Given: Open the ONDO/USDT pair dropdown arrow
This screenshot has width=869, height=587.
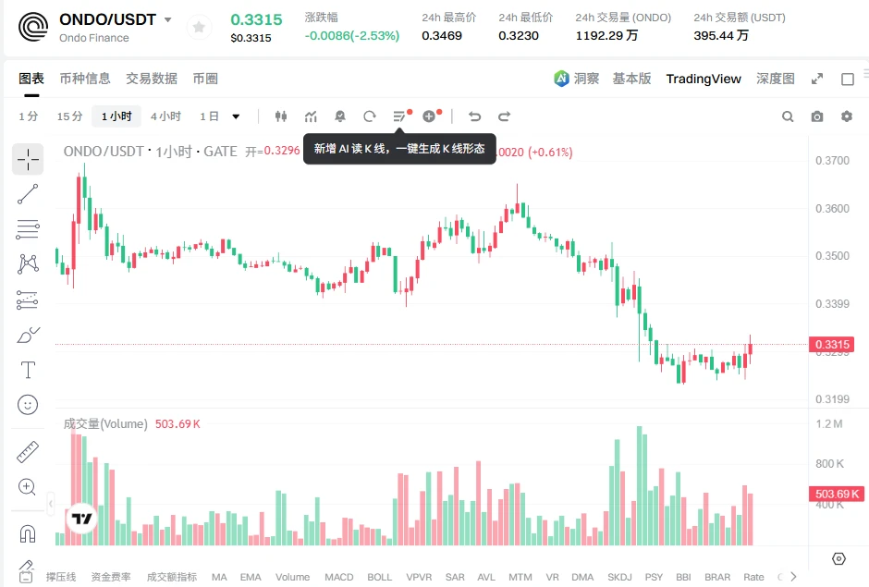Looking at the screenshot, I should [168, 20].
